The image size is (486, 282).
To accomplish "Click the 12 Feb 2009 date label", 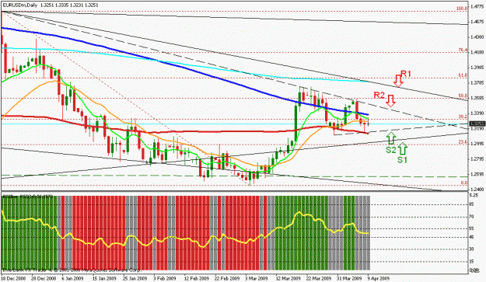I will click(196, 278).
